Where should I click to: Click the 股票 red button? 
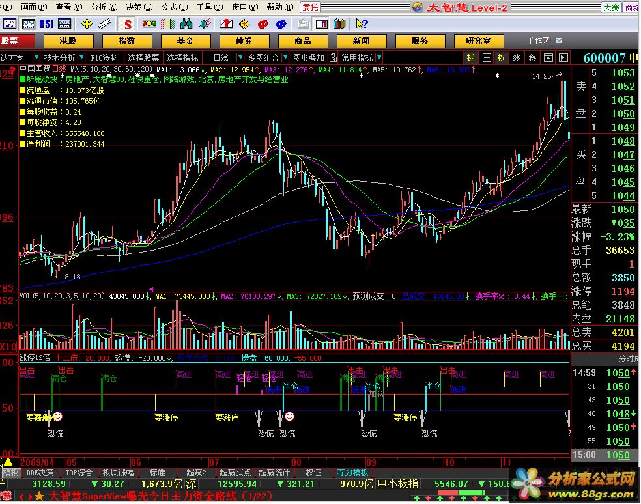(17, 41)
